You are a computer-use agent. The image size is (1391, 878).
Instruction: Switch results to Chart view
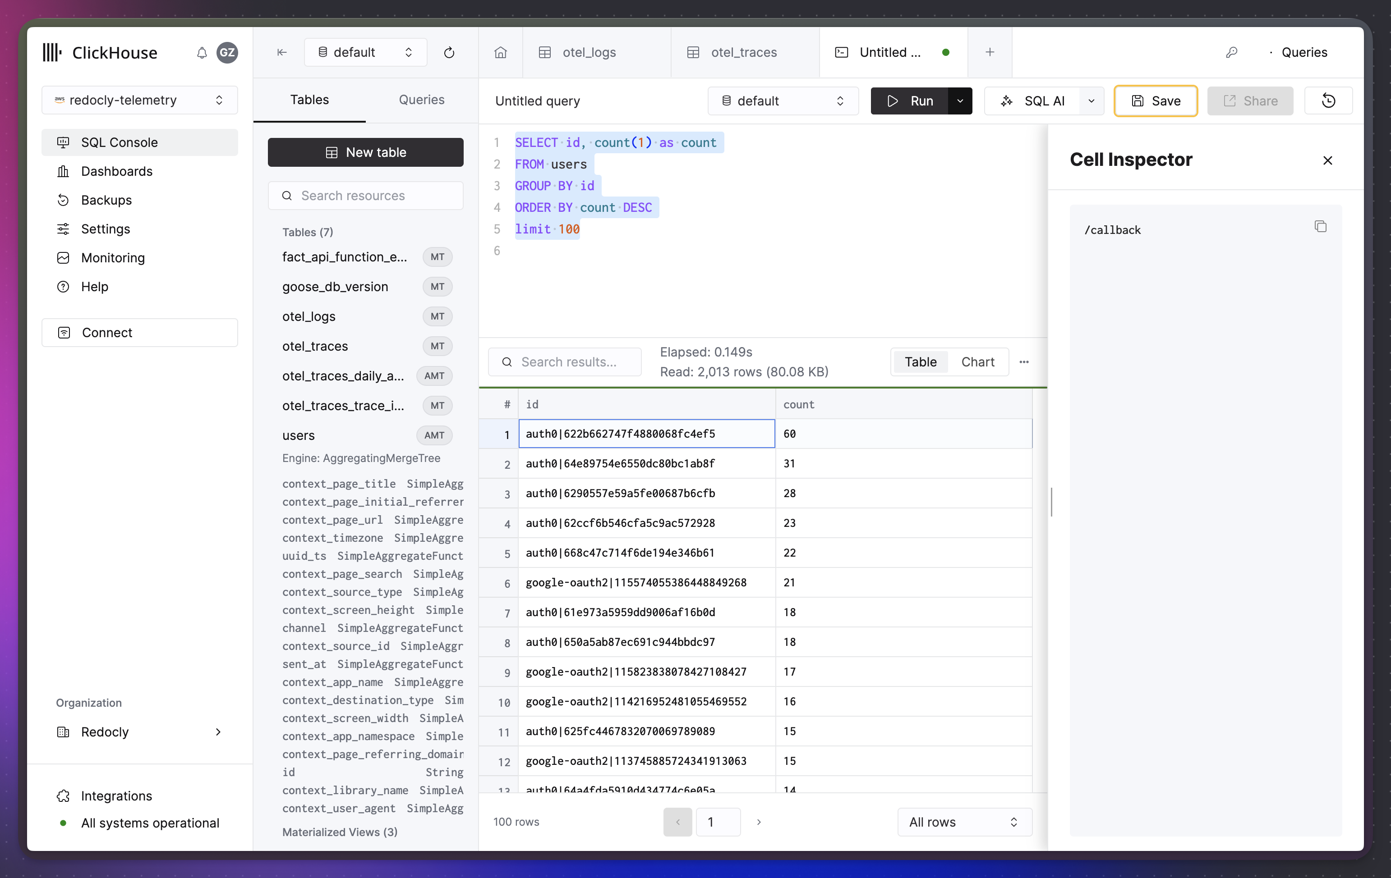click(977, 362)
